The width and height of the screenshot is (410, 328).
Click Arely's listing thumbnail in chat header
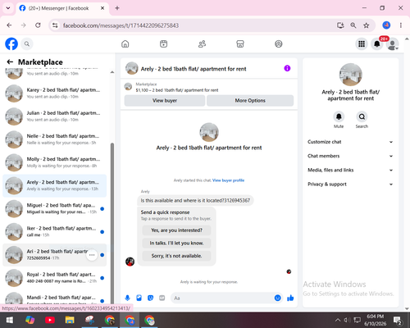tap(131, 68)
